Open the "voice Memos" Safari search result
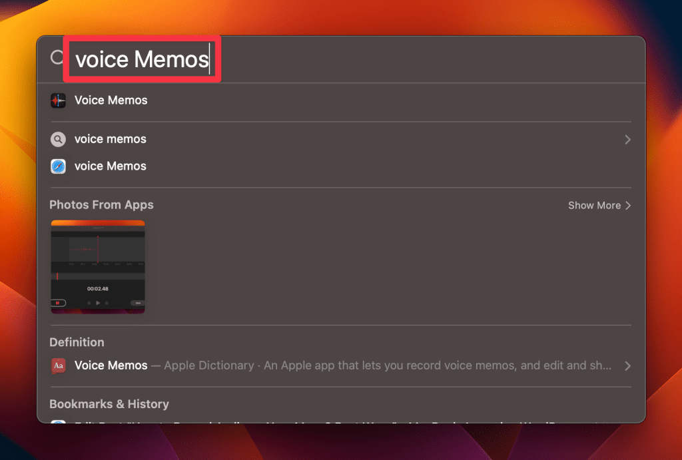Screen dimensions: 682x460 pyautogui.click(x=111, y=166)
